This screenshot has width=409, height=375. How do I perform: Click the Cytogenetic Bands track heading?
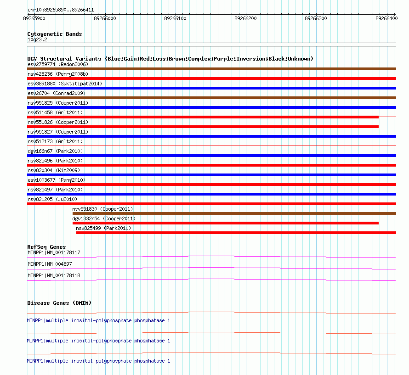[x=55, y=34]
